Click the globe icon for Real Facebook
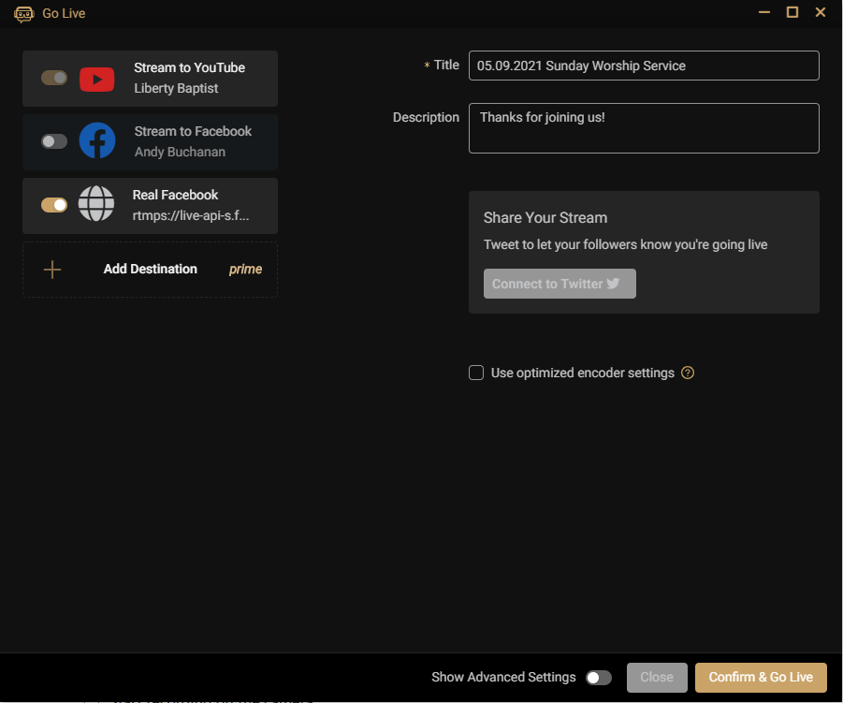The image size is (843, 703). 96,204
